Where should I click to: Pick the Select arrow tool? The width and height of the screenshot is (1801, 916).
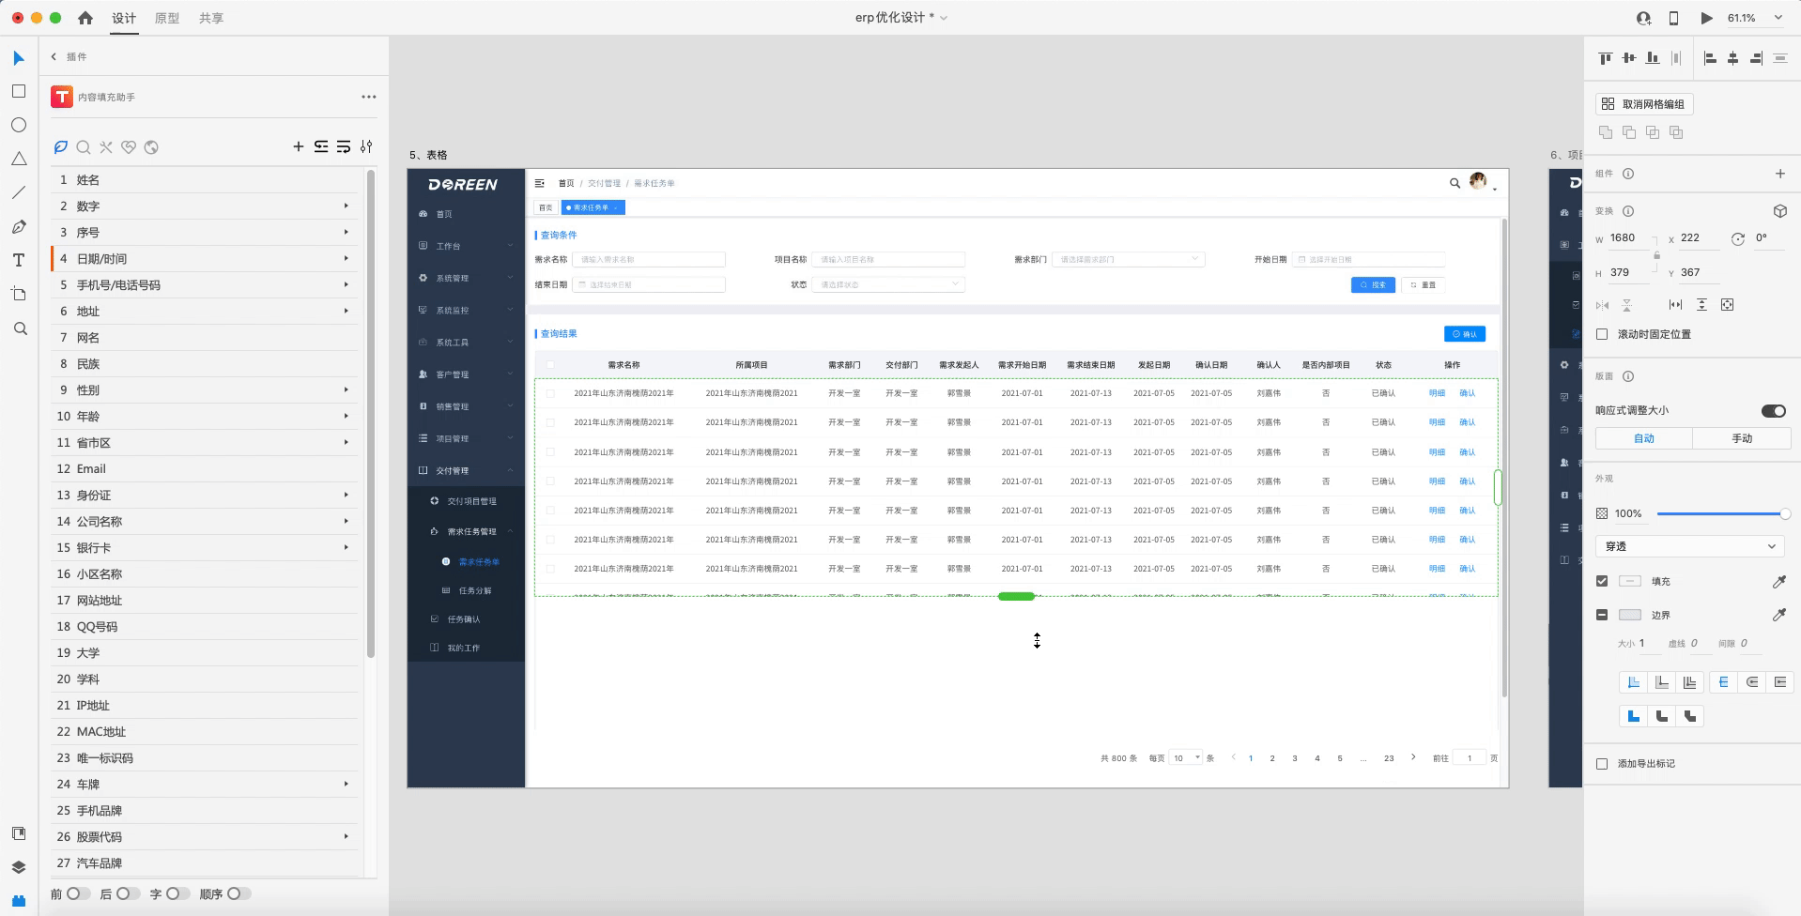coord(19,58)
